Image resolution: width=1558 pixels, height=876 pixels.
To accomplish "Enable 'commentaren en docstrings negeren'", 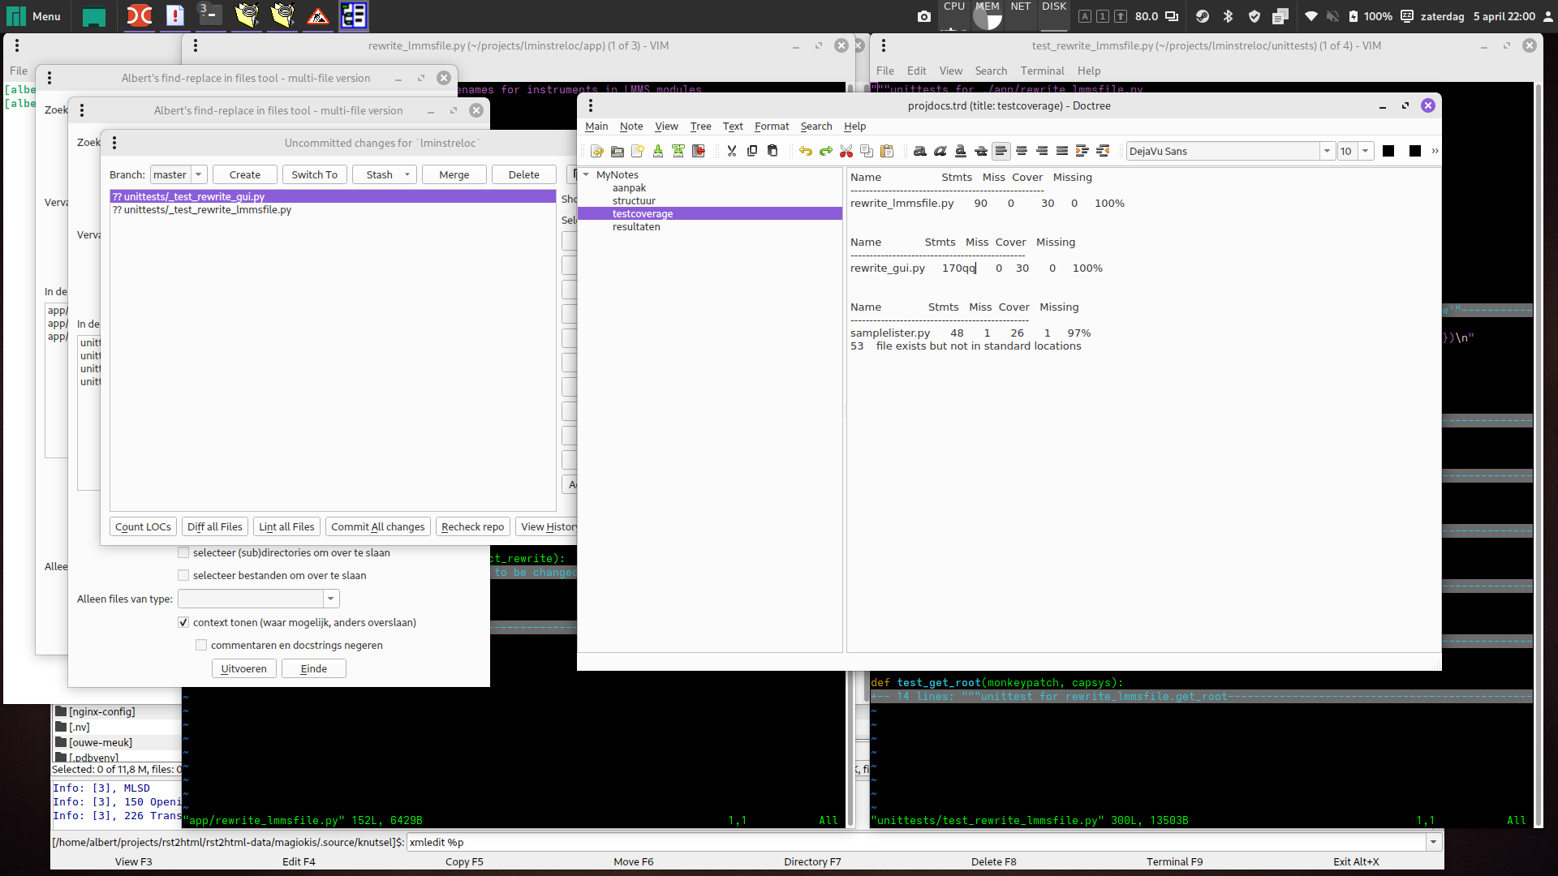I will pyautogui.click(x=201, y=646).
